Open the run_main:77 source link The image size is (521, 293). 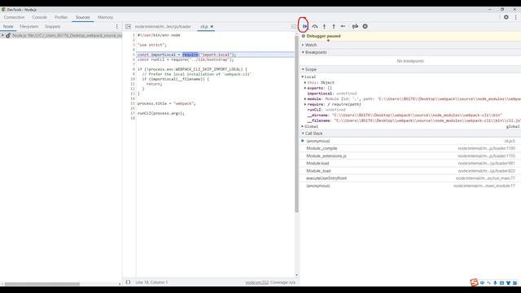pos(485,178)
